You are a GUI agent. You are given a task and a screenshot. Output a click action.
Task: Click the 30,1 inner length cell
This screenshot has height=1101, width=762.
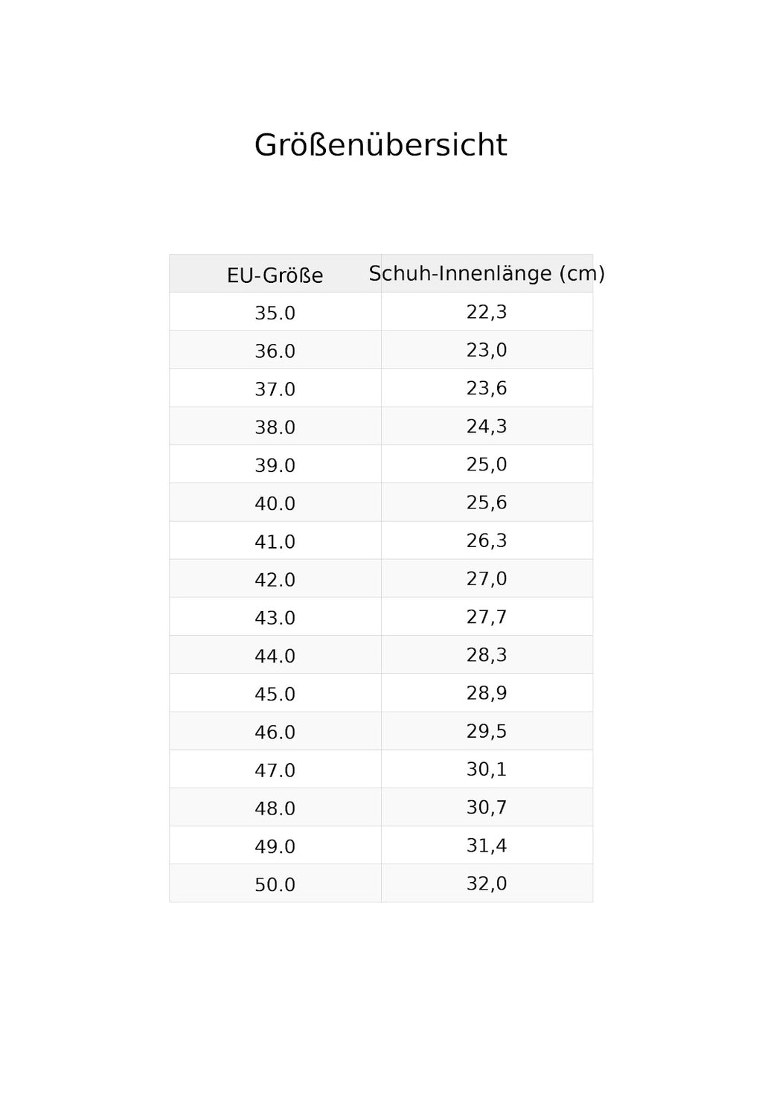pyautogui.click(x=487, y=769)
